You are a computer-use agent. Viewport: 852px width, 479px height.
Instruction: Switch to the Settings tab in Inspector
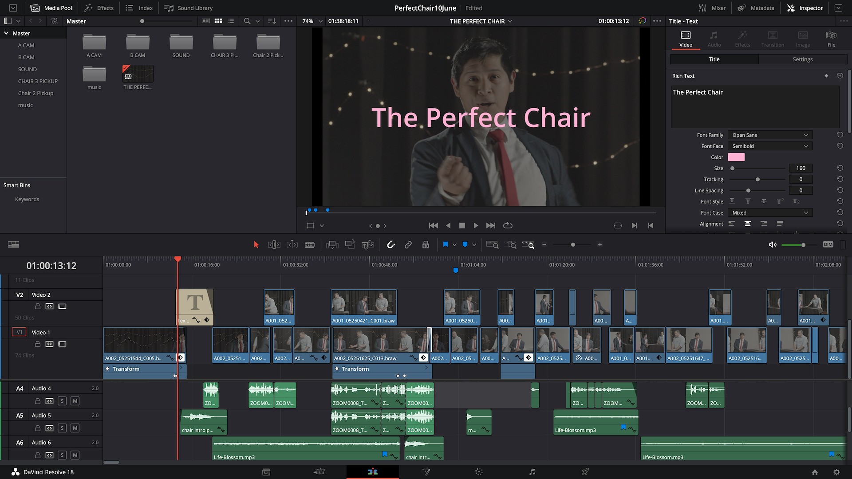[802, 59]
